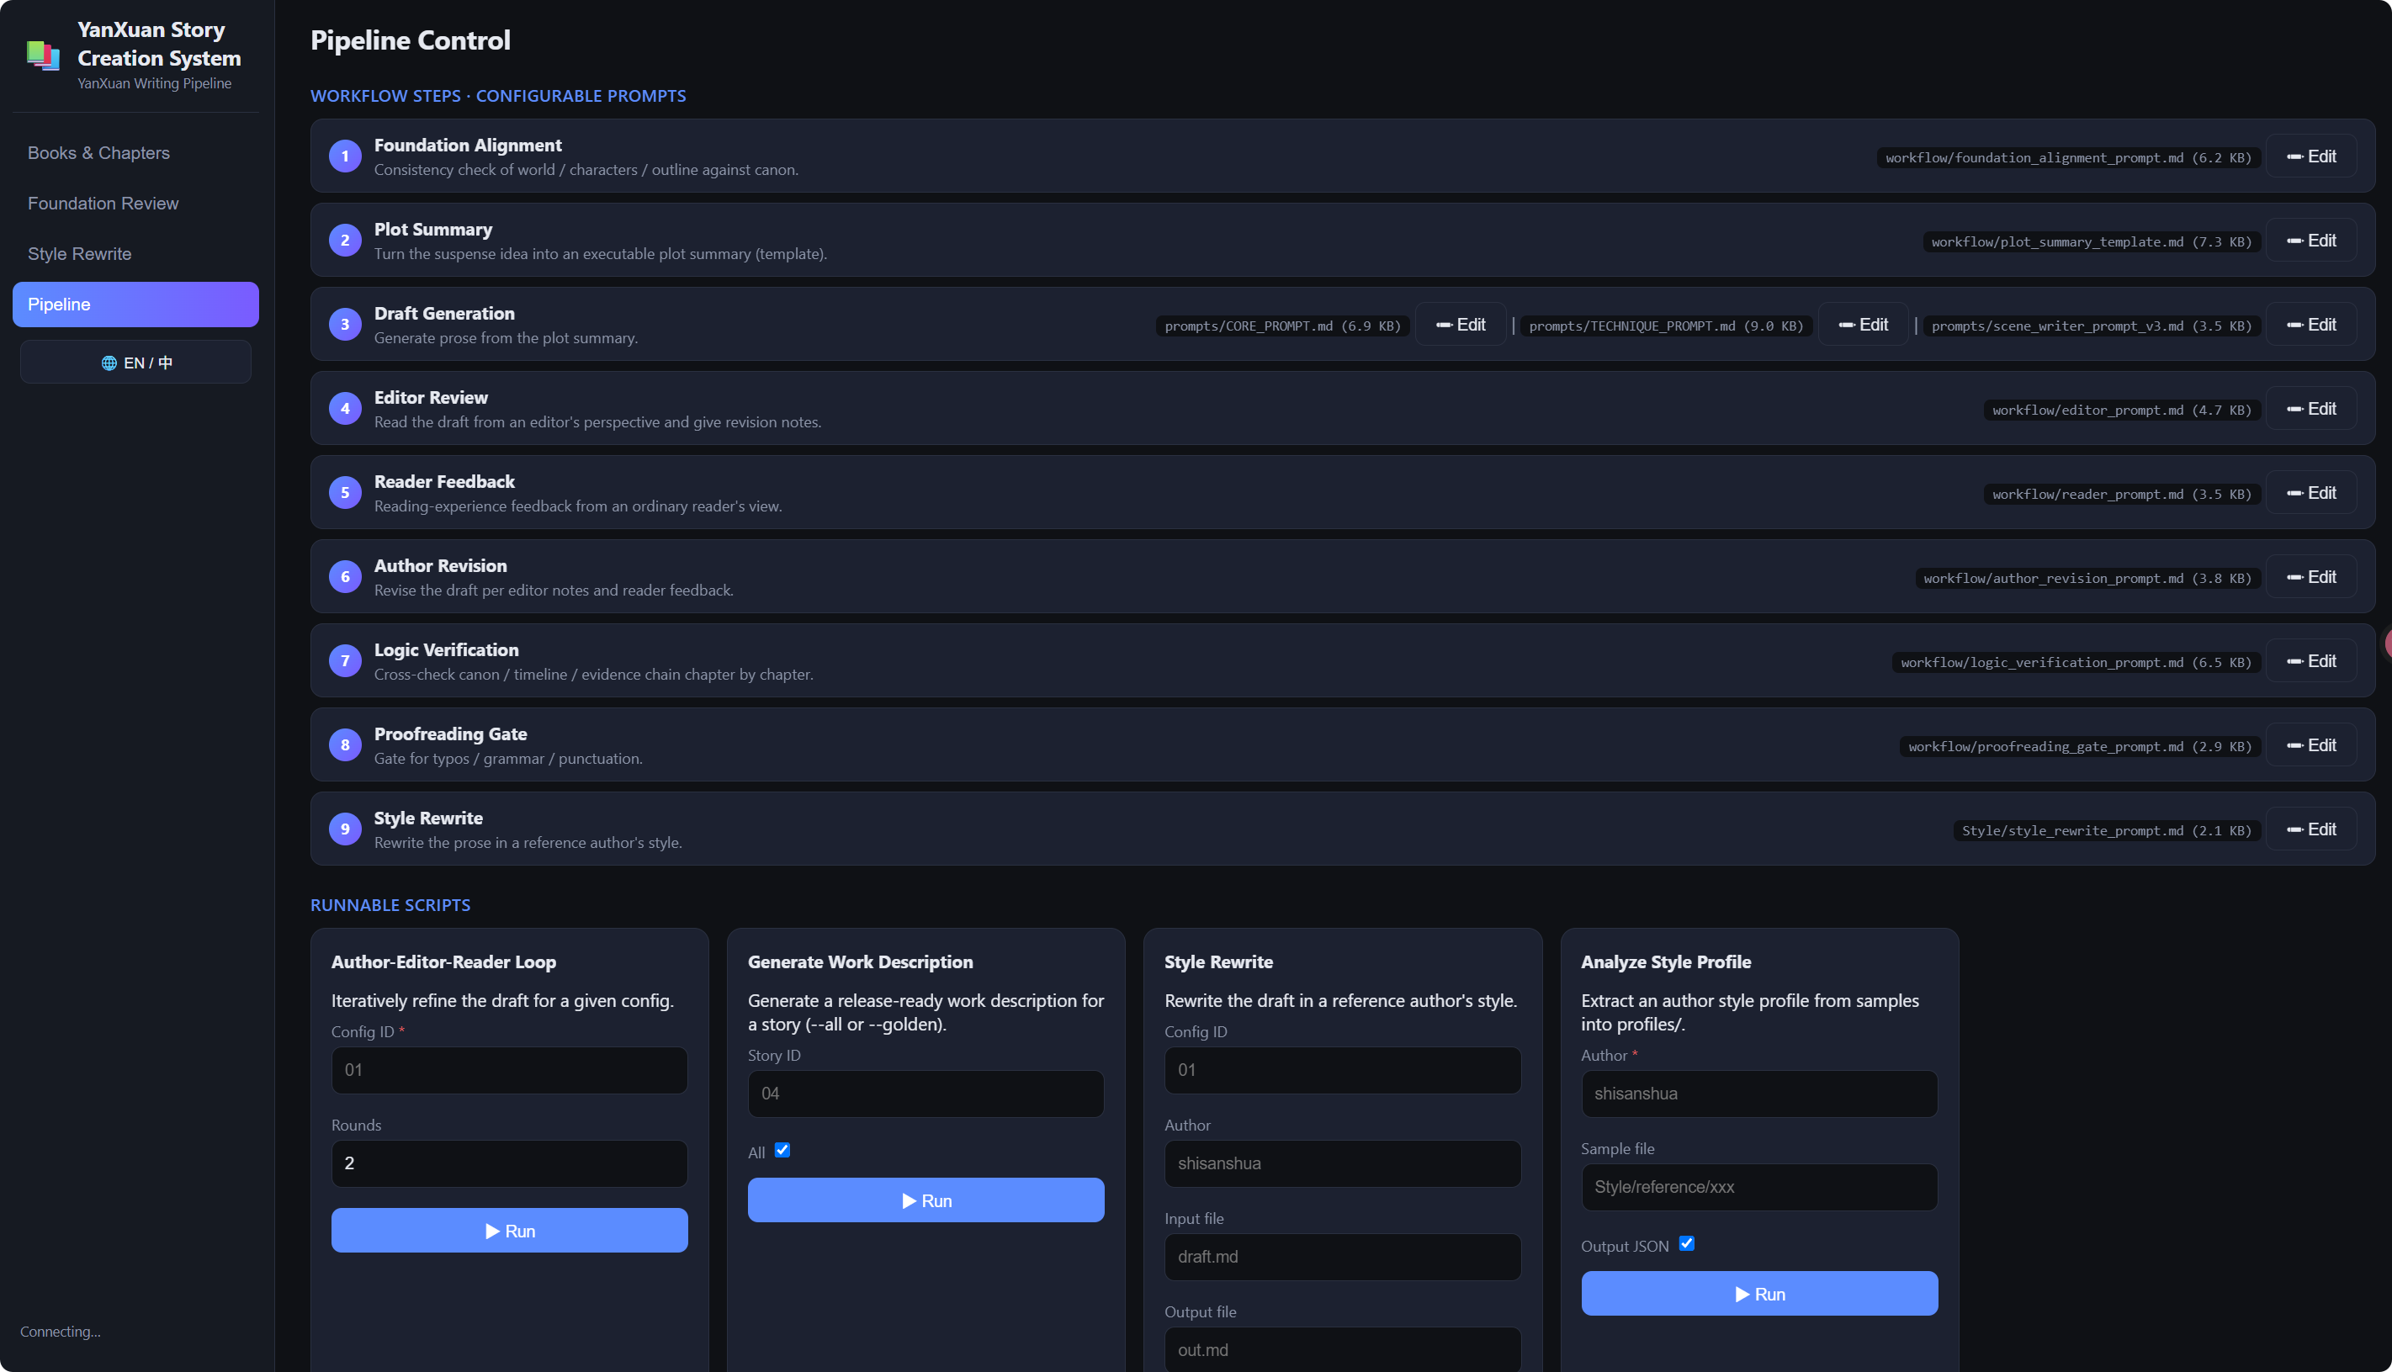Focus the Rounds input field
The image size is (2392, 1372).
(x=510, y=1163)
